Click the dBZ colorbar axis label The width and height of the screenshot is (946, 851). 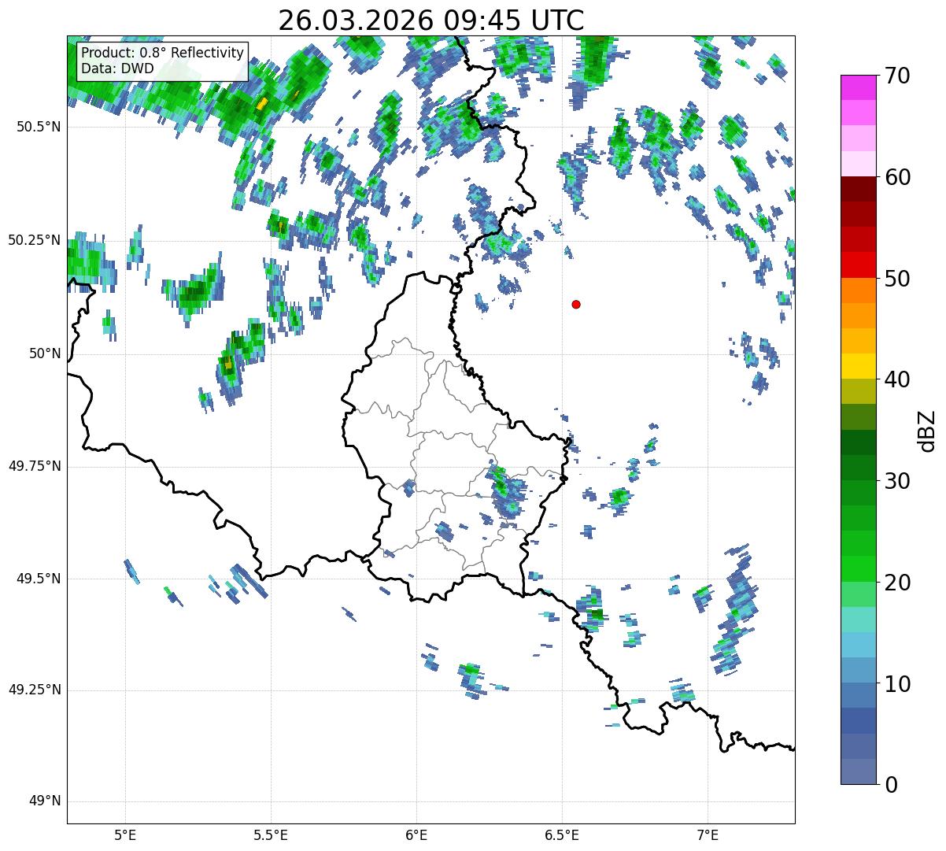(x=927, y=431)
